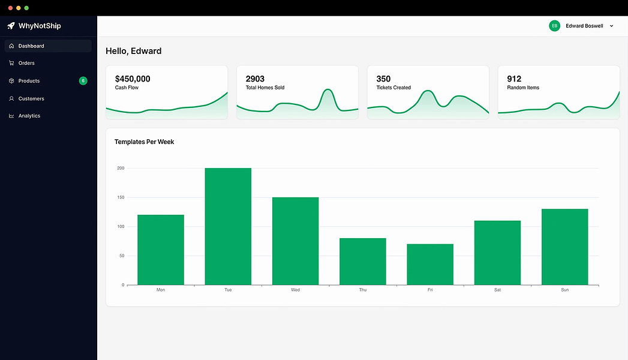Click the Tue bar in the chart
This screenshot has width=628, height=360.
point(228,226)
